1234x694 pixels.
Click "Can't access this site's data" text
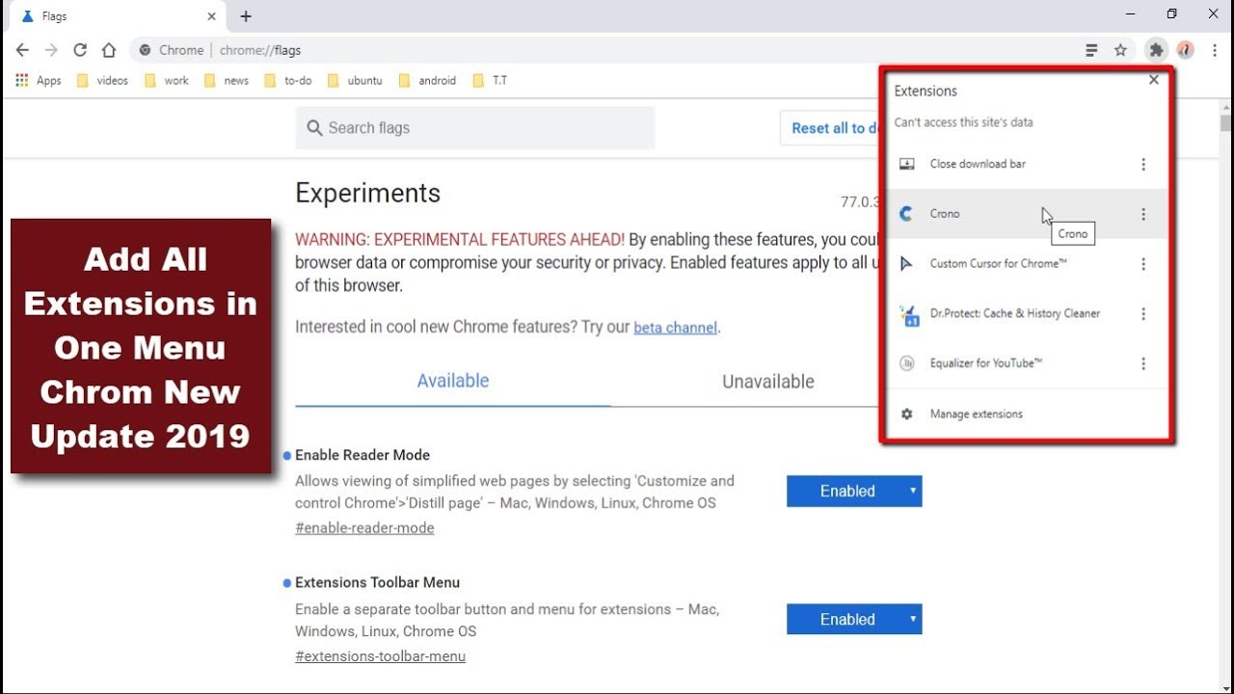tap(963, 122)
